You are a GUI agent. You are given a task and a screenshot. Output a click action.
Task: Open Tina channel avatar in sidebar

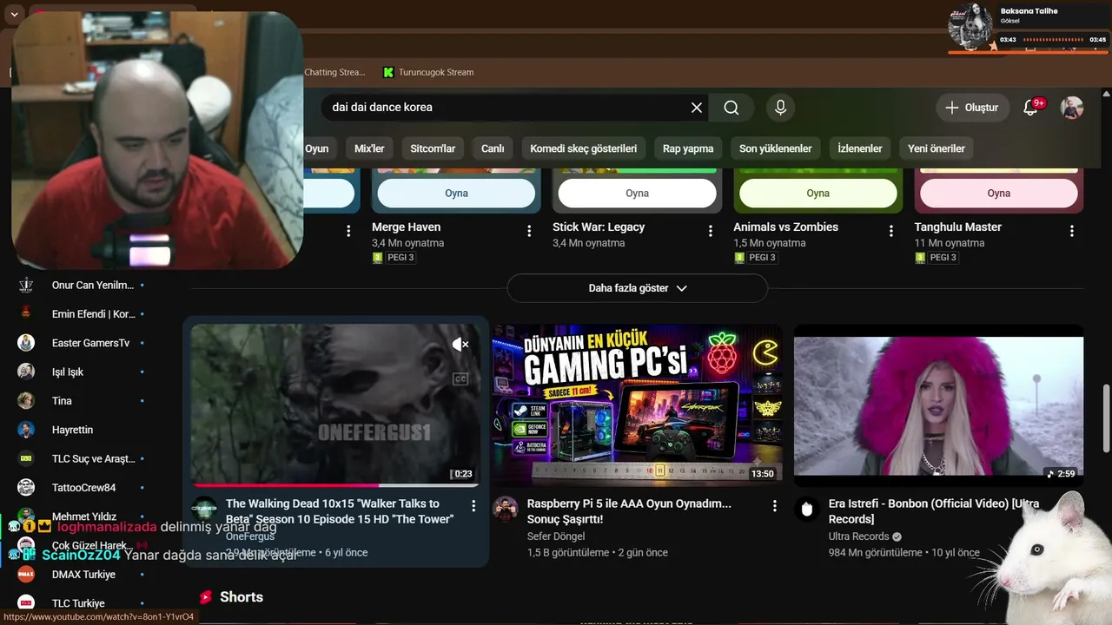tap(26, 400)
